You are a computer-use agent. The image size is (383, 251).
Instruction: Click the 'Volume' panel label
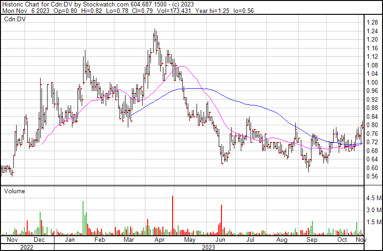point(14,191)
